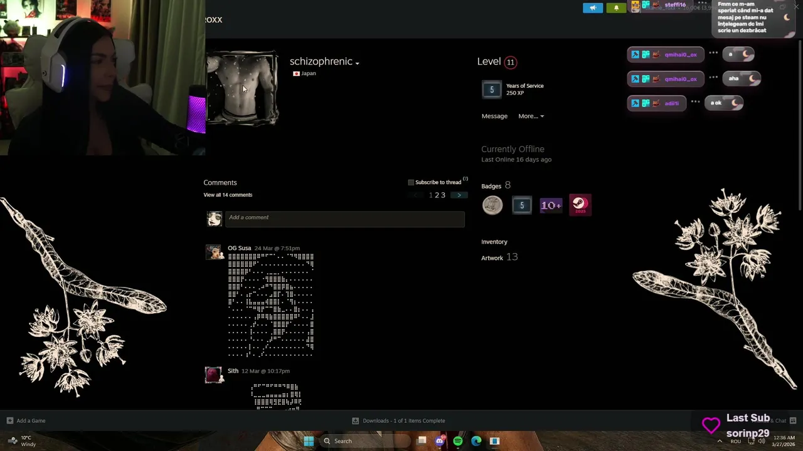Open the Badges 8 section link

pyautogui.click(x=496, y=185)
